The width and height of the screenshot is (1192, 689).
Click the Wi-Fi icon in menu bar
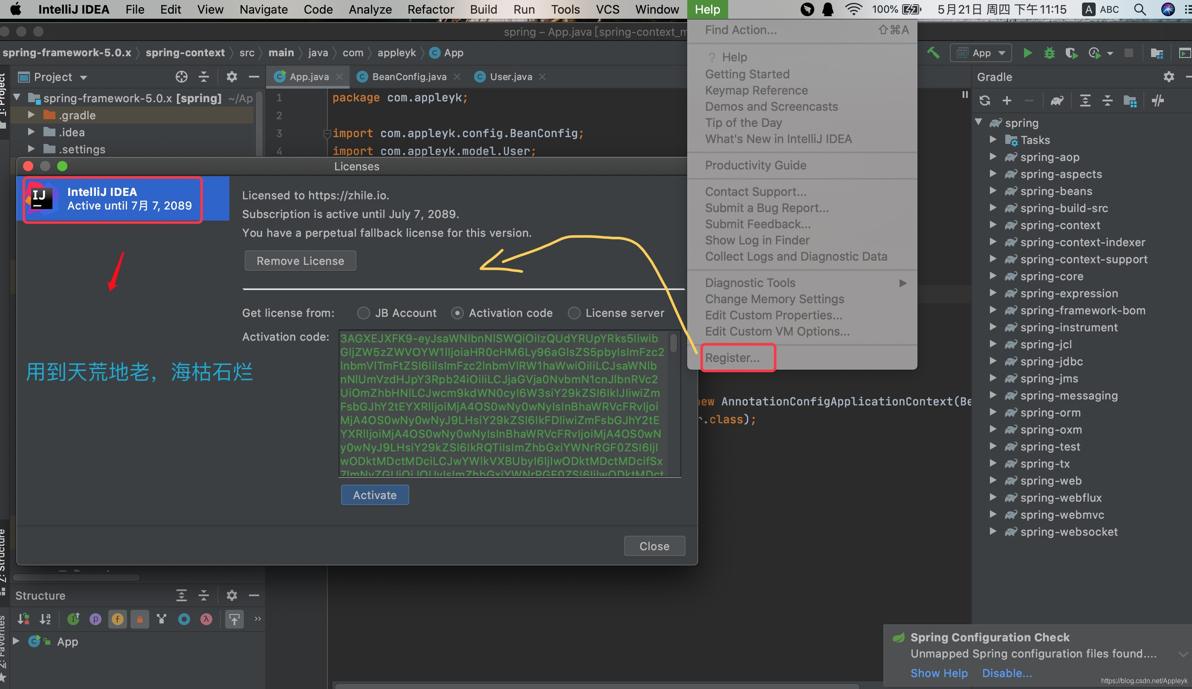(x=854, y=9)
